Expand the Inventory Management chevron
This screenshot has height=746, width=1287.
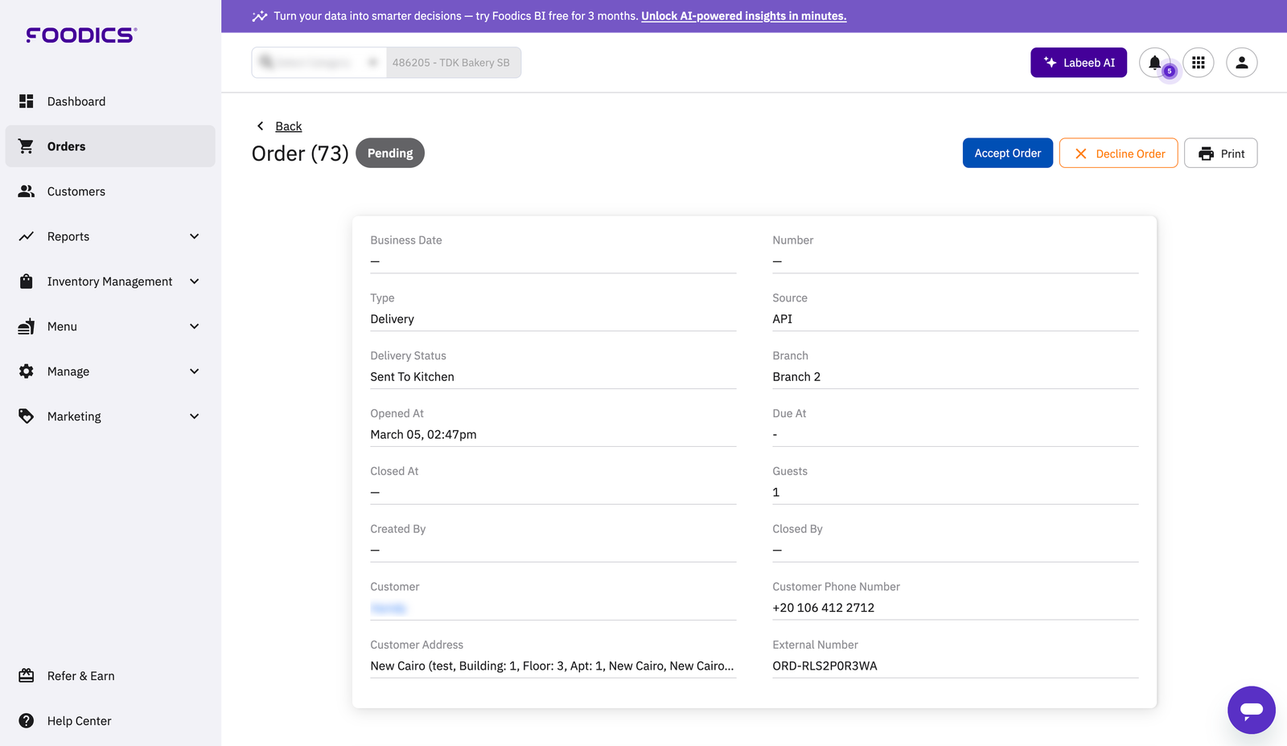[x=194, y=281]
